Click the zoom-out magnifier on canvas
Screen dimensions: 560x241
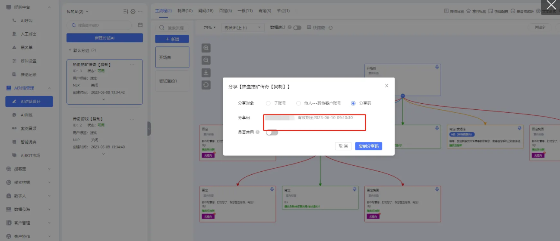pos(206,60)
